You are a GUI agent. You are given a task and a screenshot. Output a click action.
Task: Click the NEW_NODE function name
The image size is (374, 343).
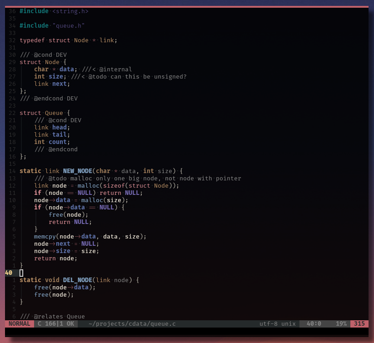click(x=78, y=171)
